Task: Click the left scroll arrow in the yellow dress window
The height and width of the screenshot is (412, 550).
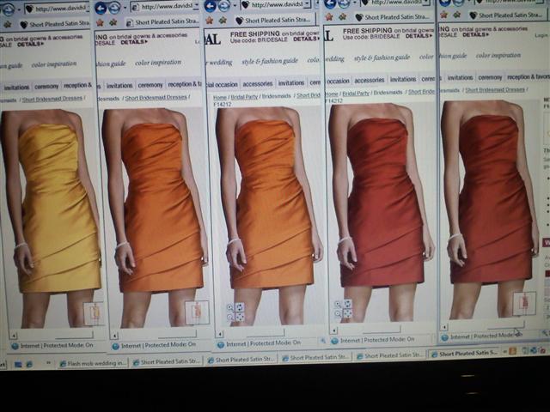Action: 13,335
